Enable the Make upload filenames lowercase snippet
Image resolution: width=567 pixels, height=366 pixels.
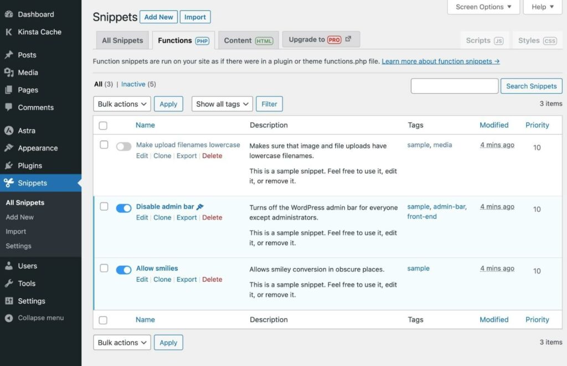click(x=123, y=145)
